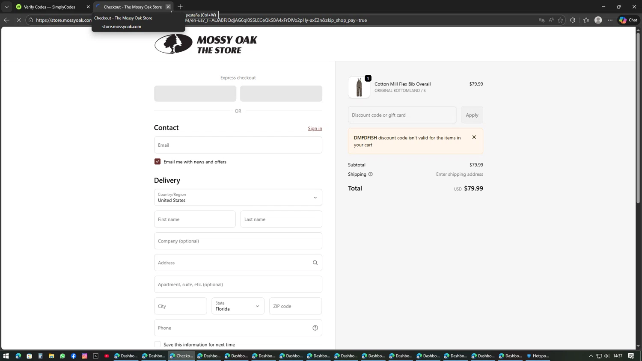642x361 pixels.
Task: Check Save this information for next time
Action: [x=158, y=345]
